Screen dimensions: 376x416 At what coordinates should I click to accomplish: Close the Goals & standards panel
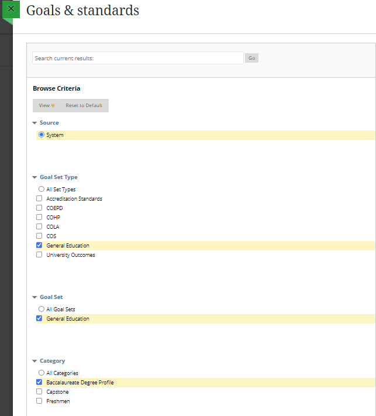[11, 9]
